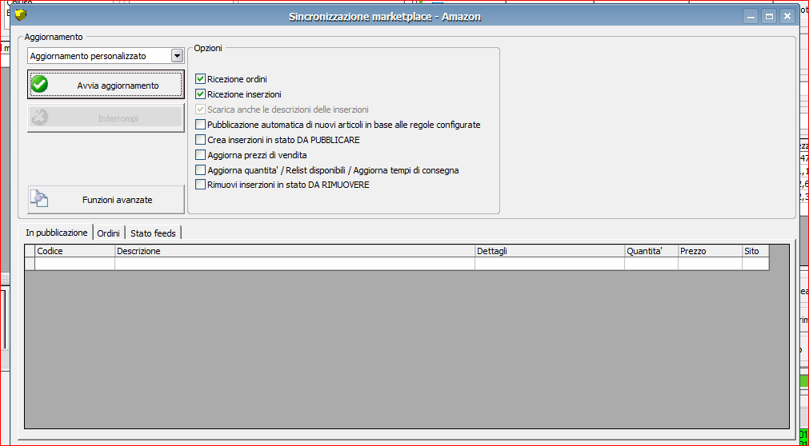This screenshot has height=446, width=809.
Task: Close the Sincronizzazione marketplace window
Action: pyautogui.click(x=787, y=17)
